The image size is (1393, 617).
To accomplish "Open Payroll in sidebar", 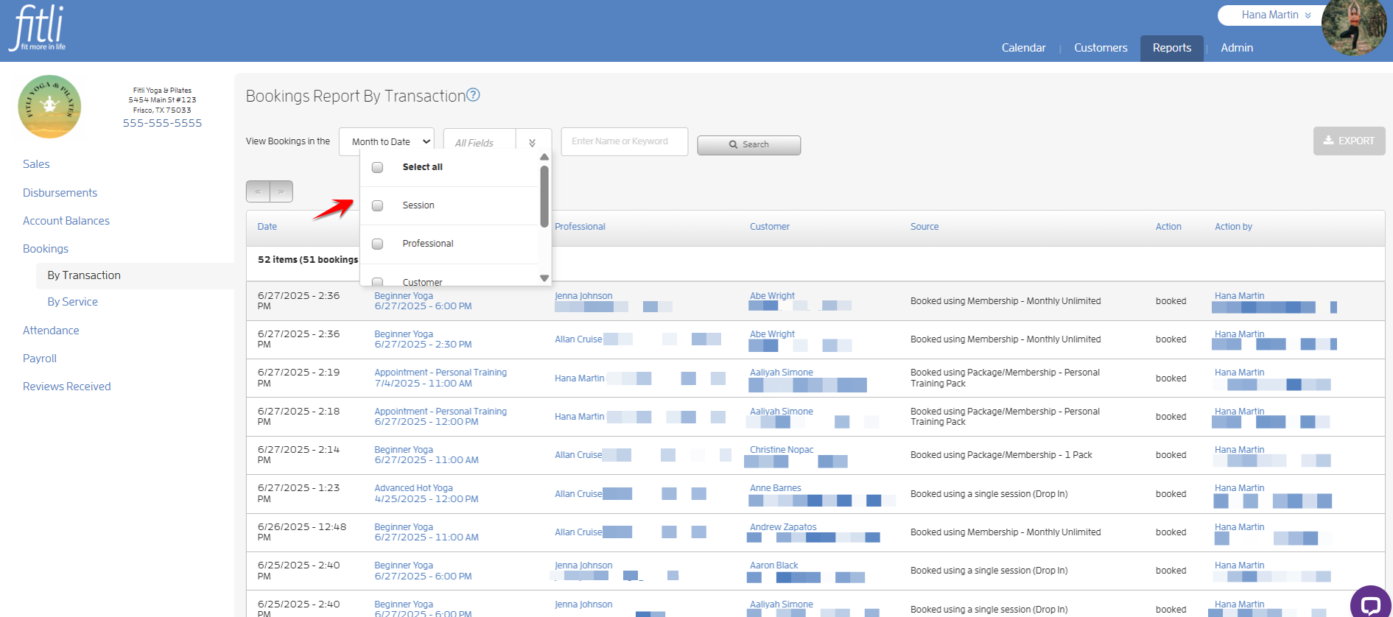I will pos(40,359).
